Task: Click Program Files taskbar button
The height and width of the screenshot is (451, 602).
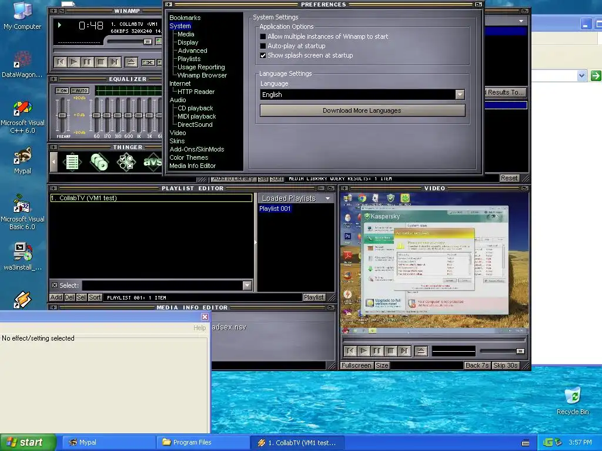Action: pyautogui.click(x=203, y=442)
